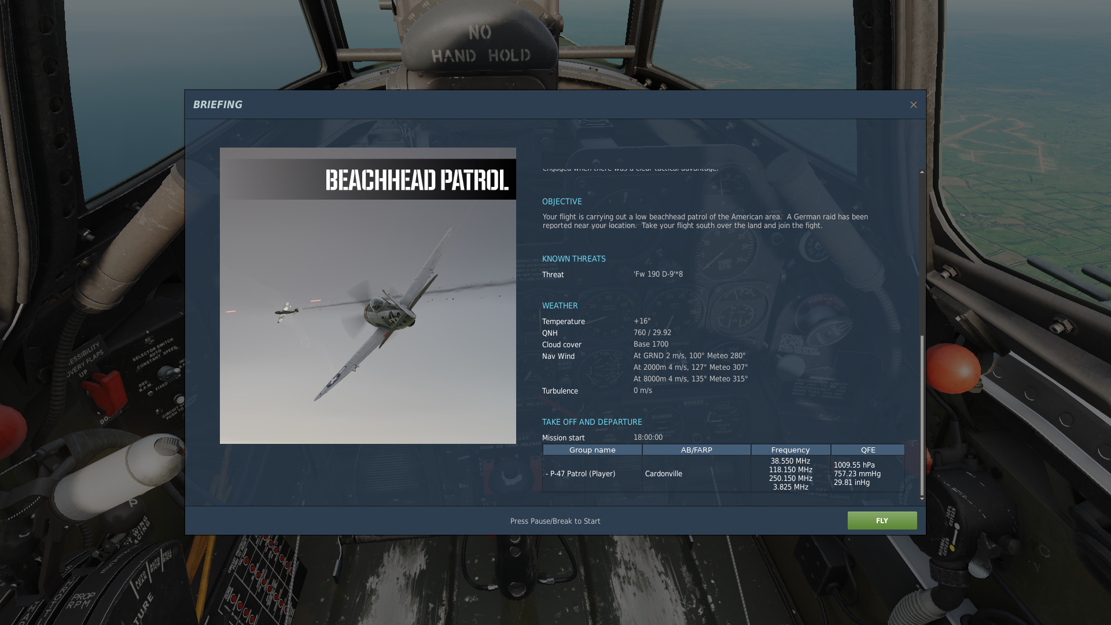Click the KNOWN THREATS heading
The height and width of the screenshot is (625, 1111).
(574, 259)
